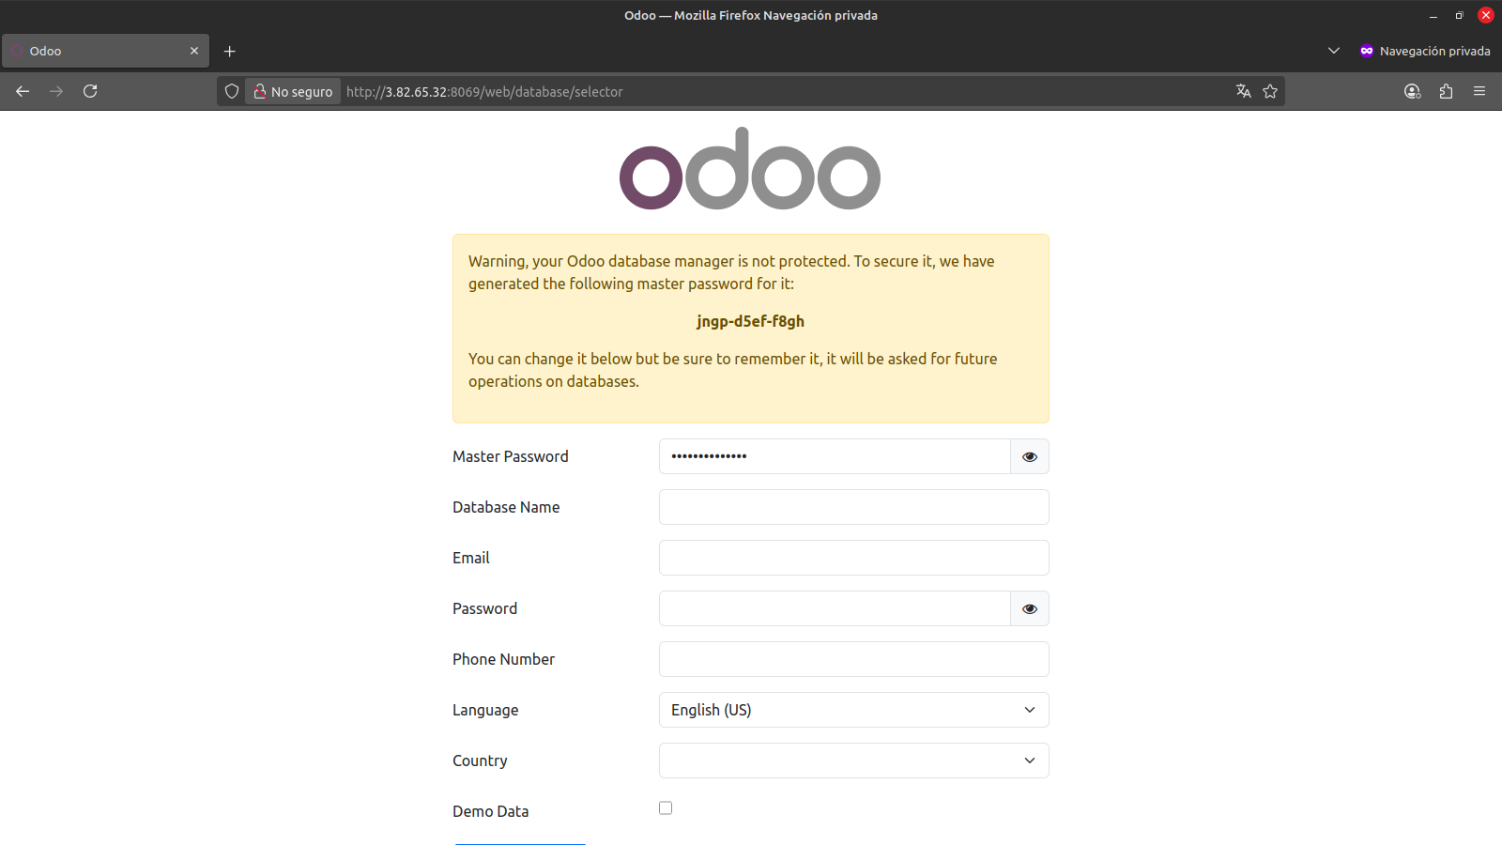
Task: Close the Odoo tab
Action: [194, 51]
